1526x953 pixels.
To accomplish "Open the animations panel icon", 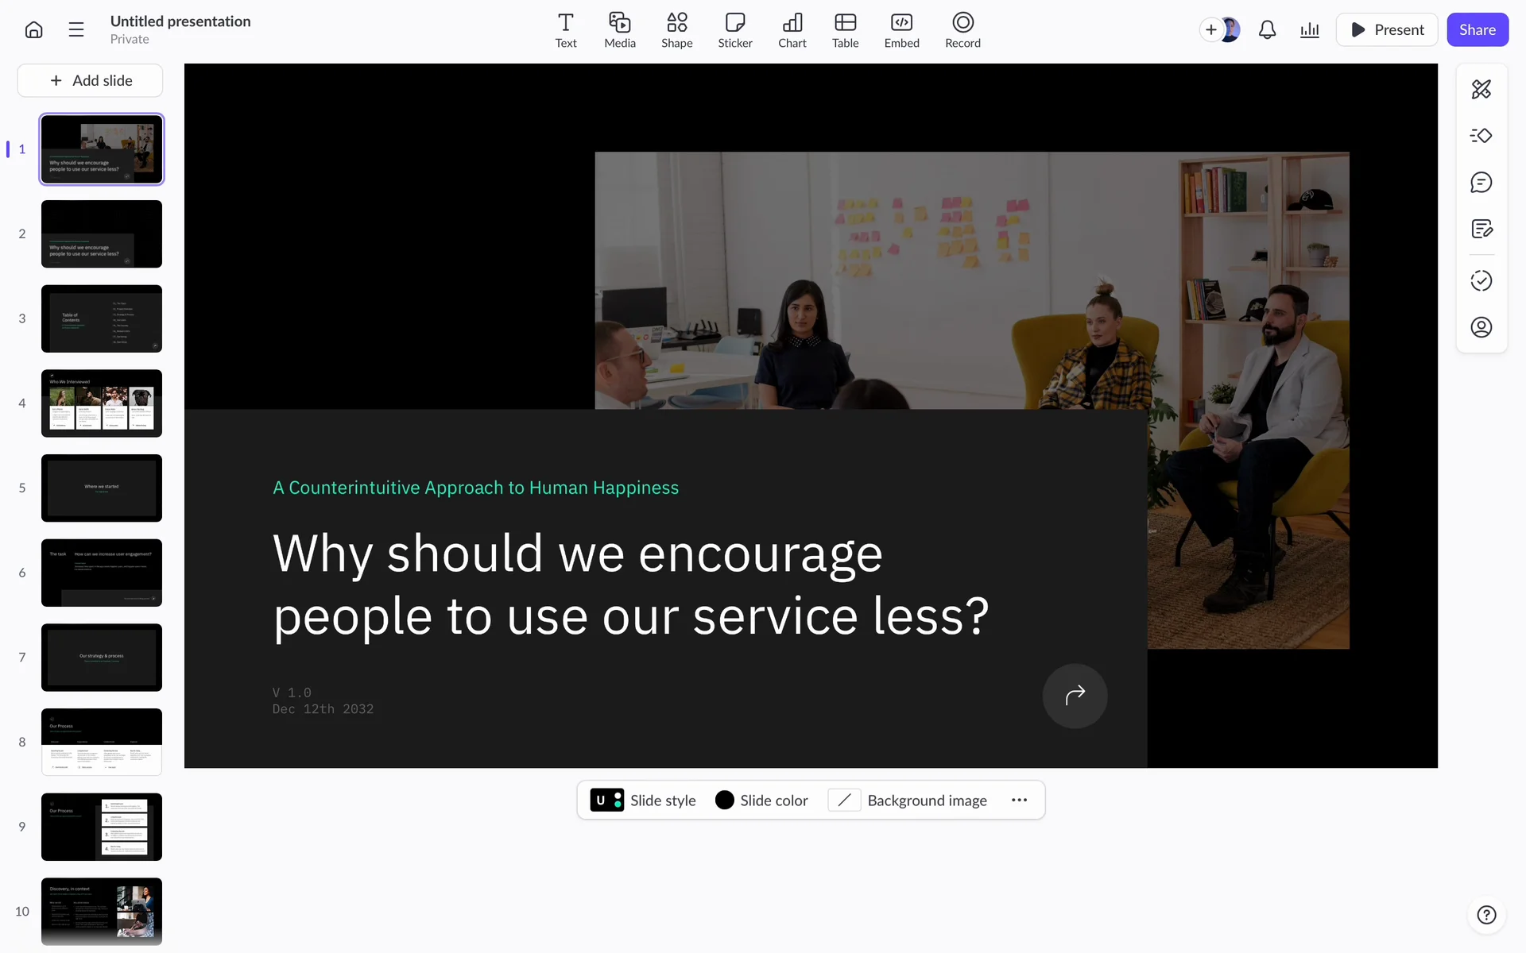I will pyautogui.click(x=1481, y=136).
